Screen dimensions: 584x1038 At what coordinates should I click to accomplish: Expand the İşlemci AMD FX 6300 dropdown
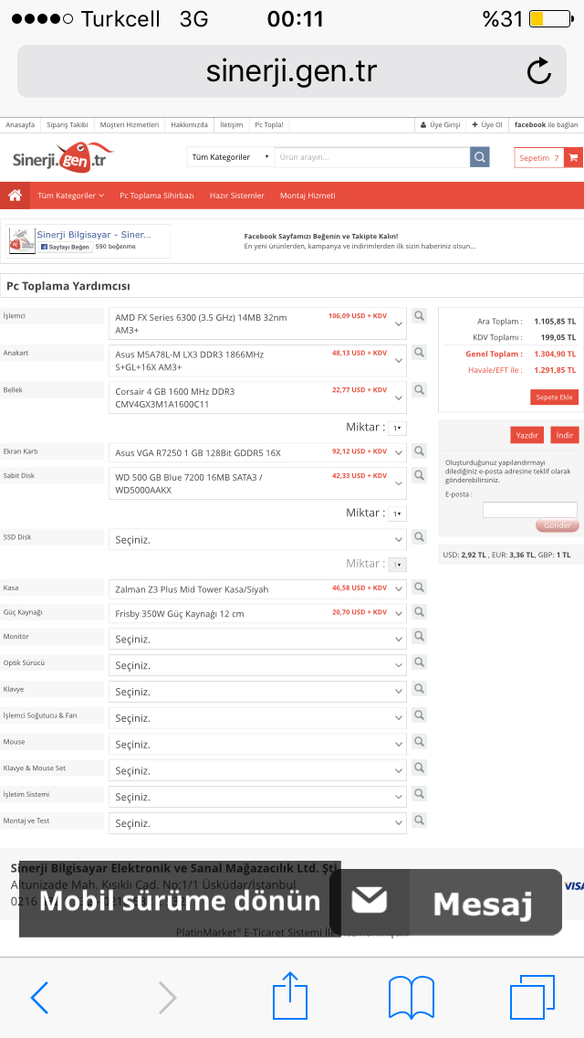[257, 323]
